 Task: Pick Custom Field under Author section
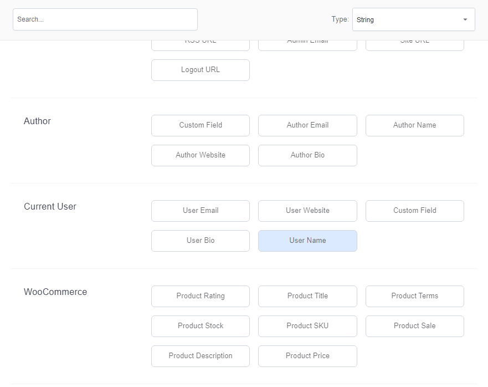pos(201,125)
